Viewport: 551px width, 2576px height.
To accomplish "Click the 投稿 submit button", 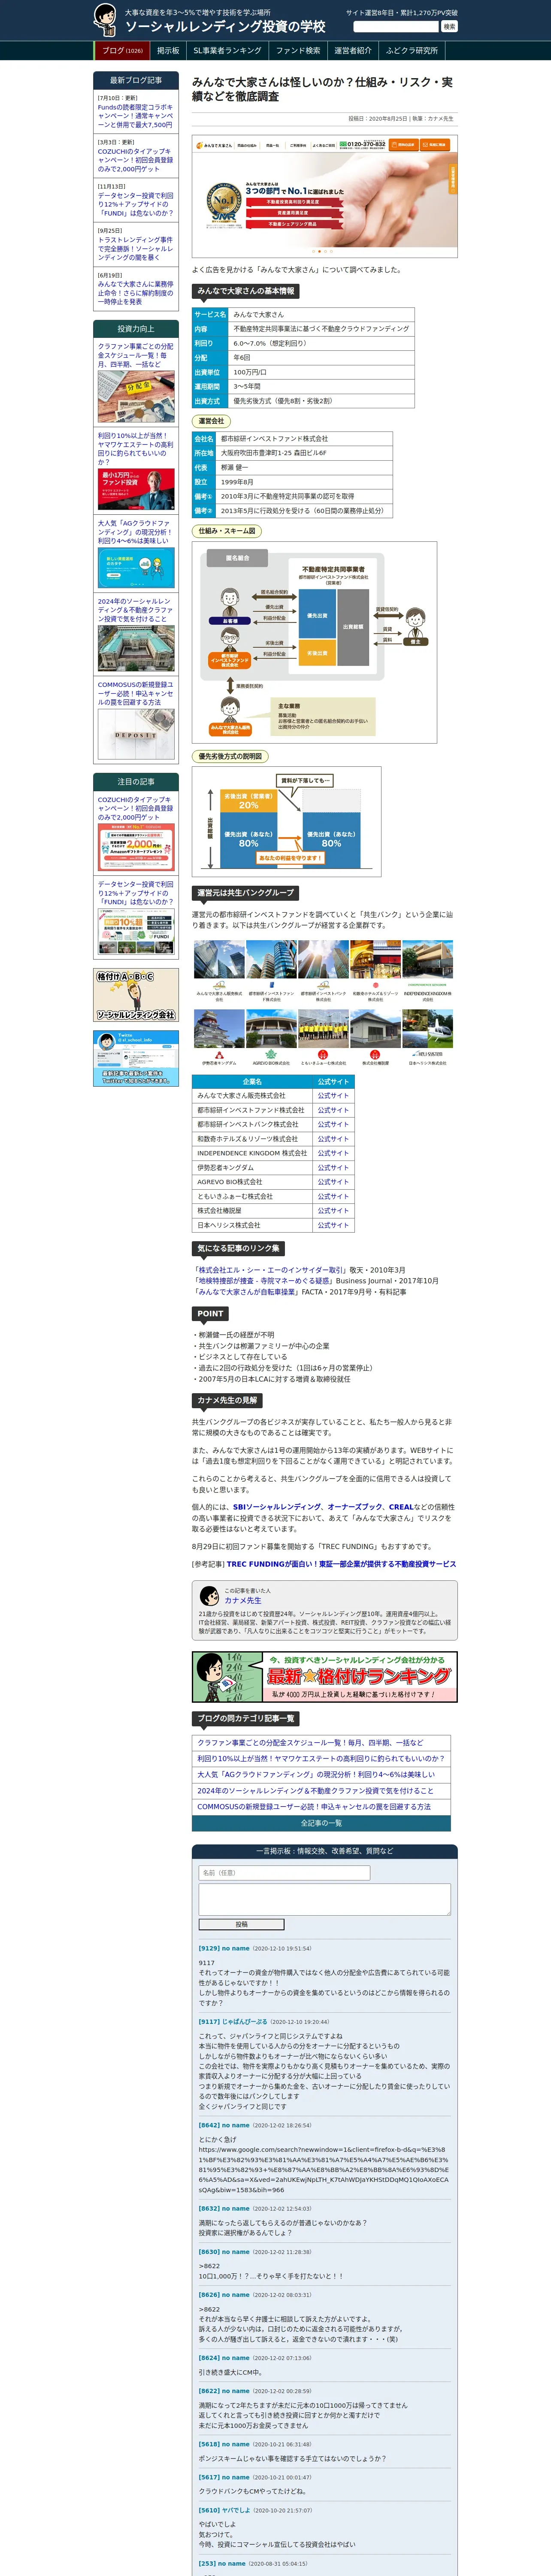I will pyautogui.click(x=241, y=1924).
